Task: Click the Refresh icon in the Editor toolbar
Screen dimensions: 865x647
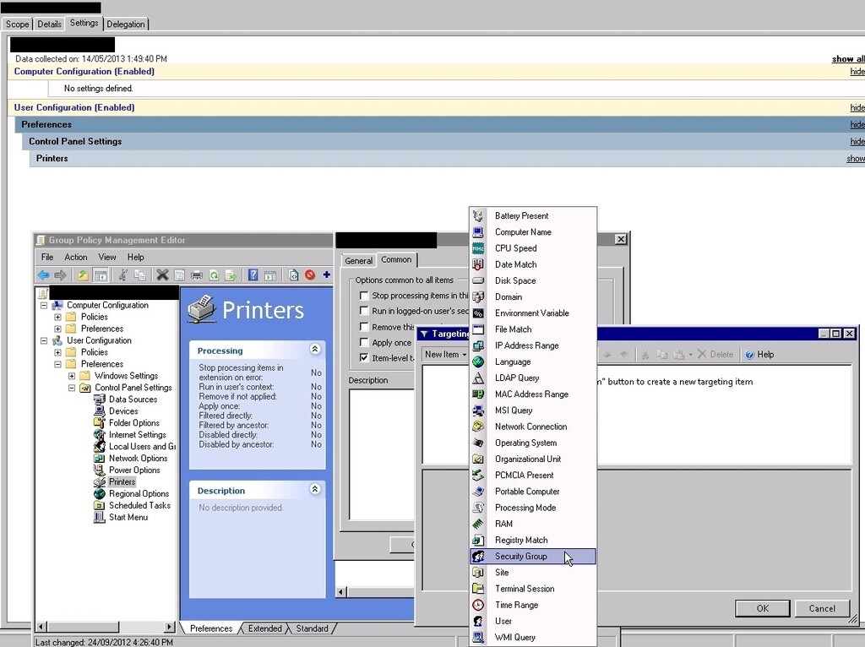Action: (214, 274)
